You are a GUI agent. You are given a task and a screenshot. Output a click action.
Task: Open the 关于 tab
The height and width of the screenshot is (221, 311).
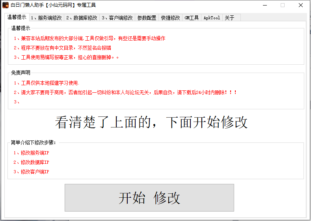[x=231, y=18]
